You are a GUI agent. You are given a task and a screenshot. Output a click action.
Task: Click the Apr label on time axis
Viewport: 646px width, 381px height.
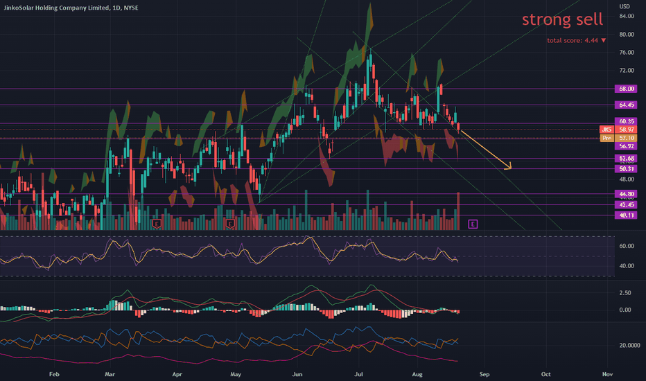177,374
